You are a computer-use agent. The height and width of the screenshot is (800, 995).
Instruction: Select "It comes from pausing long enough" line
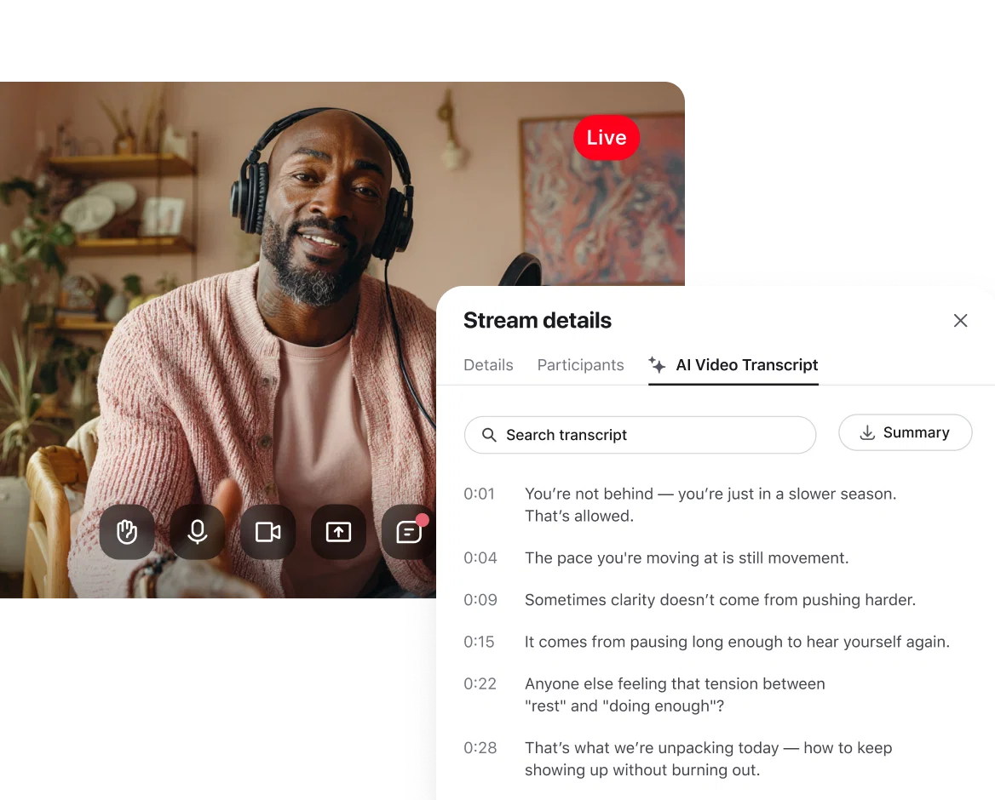point(738,642)
